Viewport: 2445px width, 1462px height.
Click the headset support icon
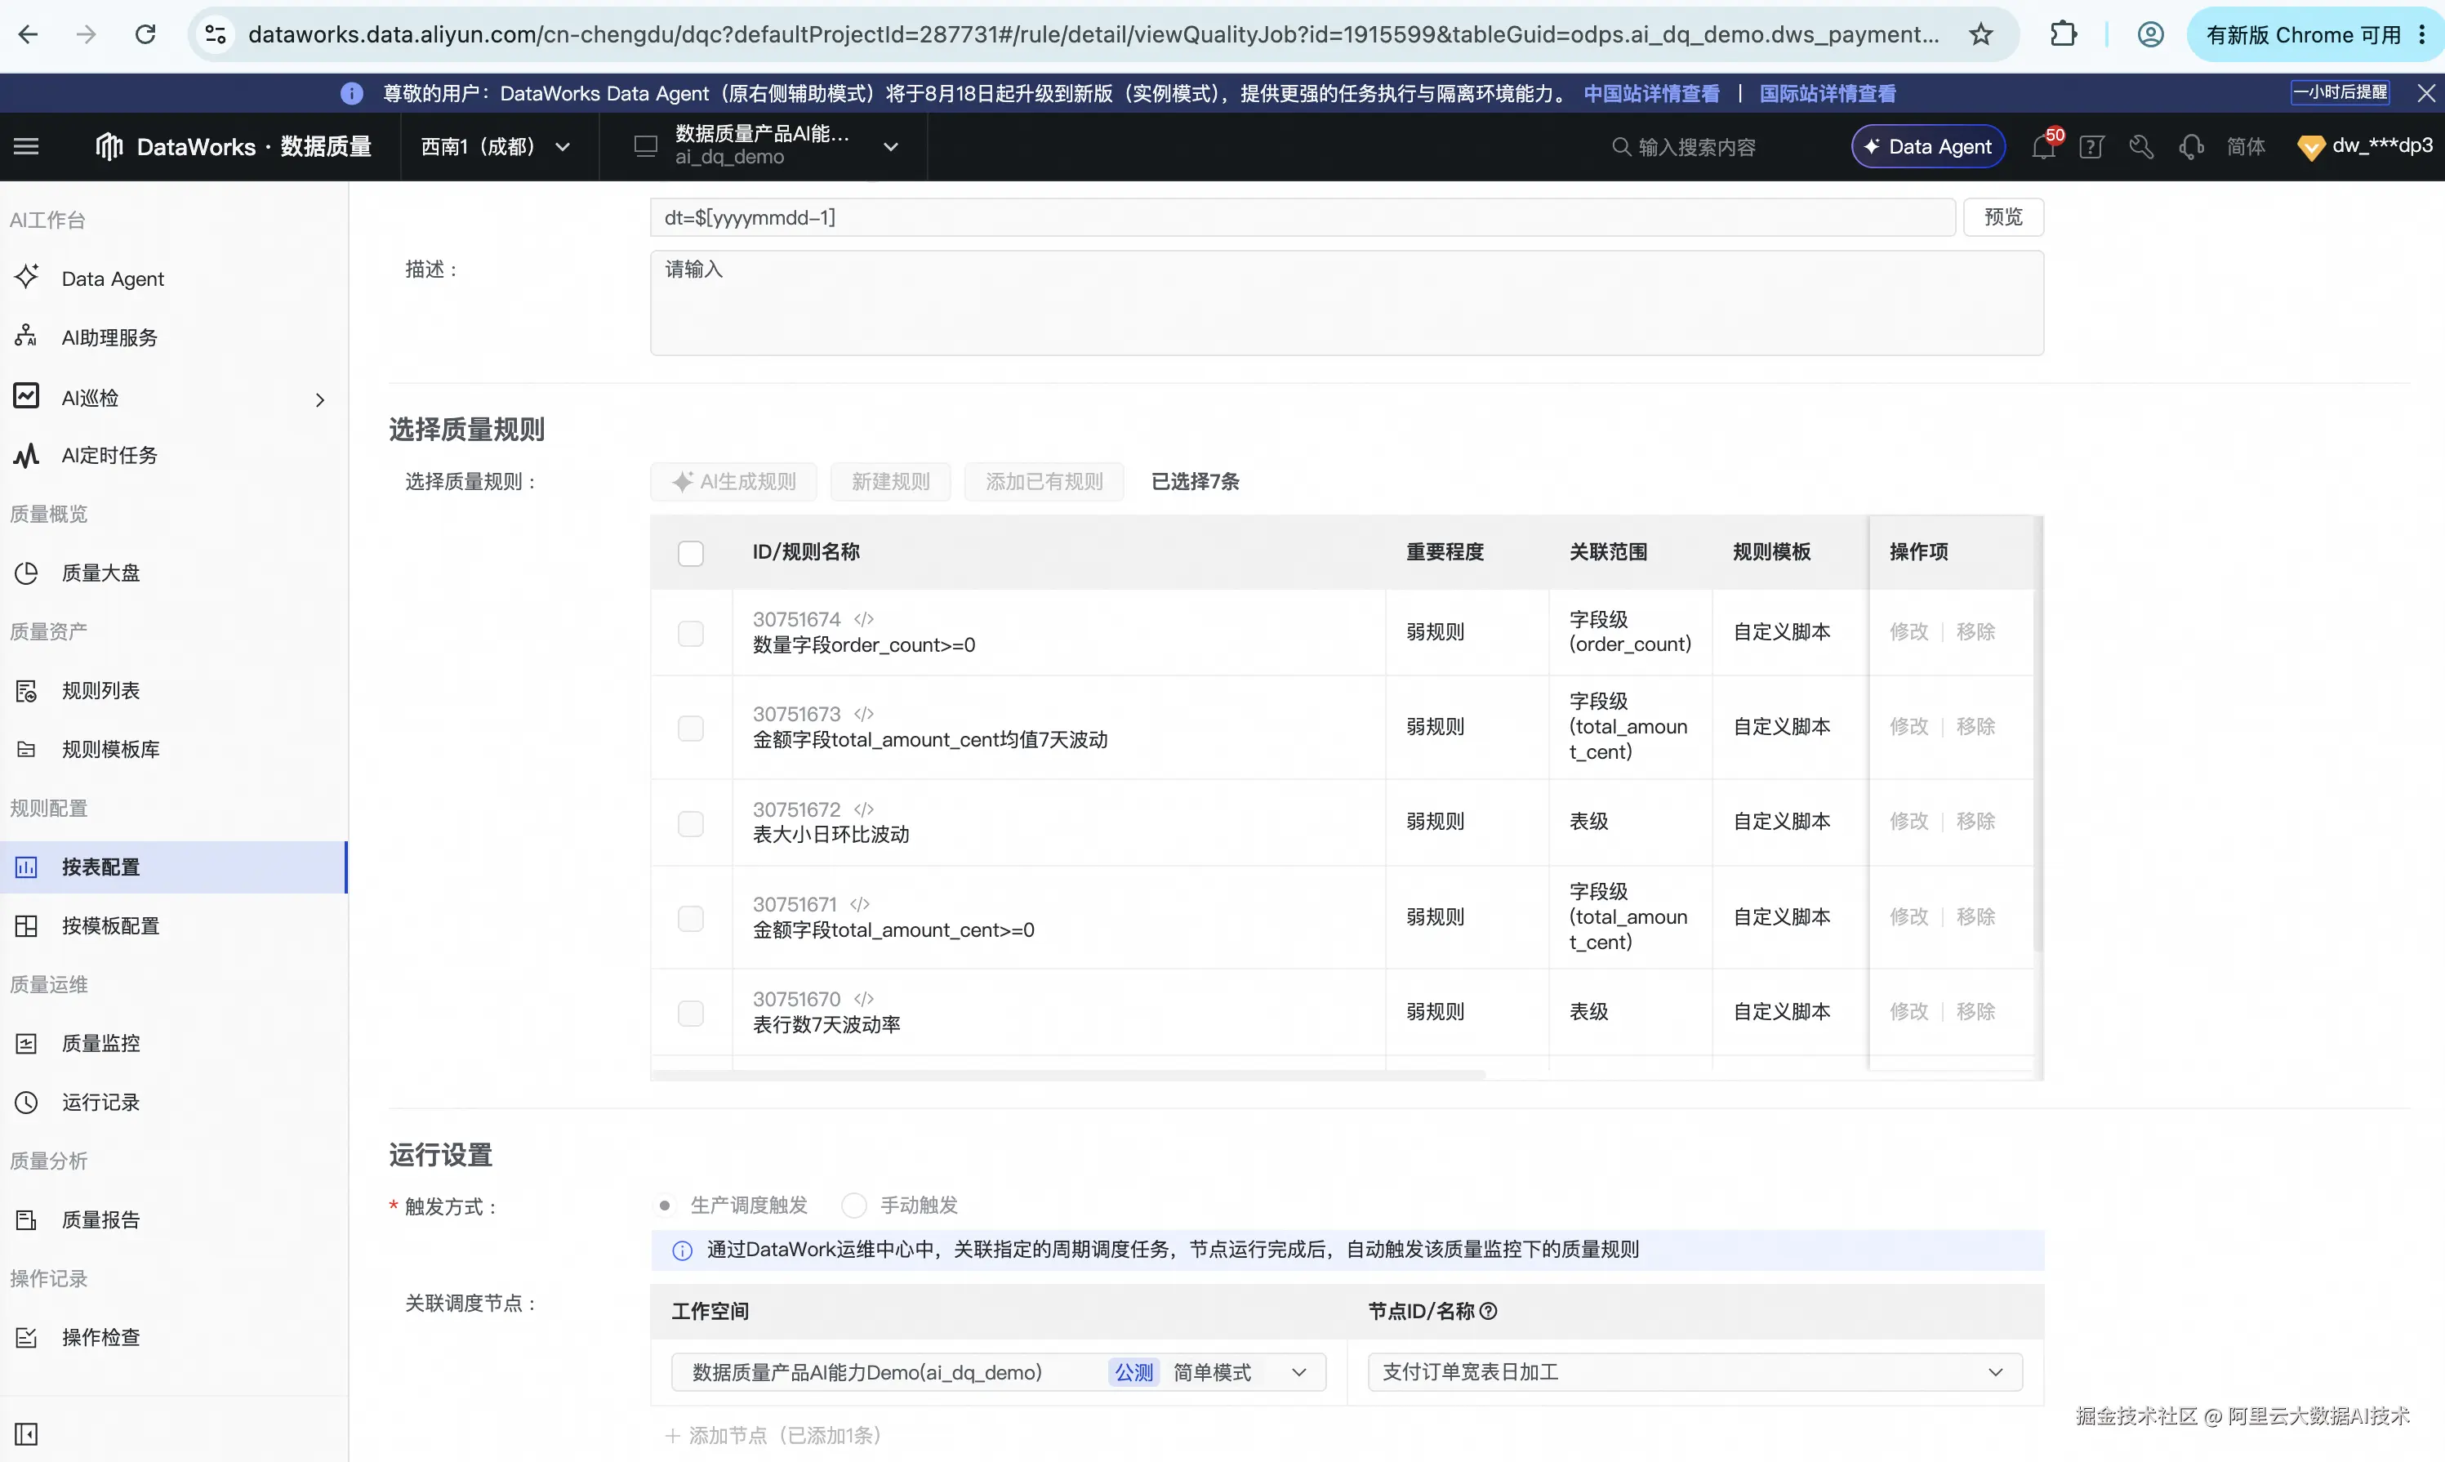pyautogui.click(x=2191, y=147)
